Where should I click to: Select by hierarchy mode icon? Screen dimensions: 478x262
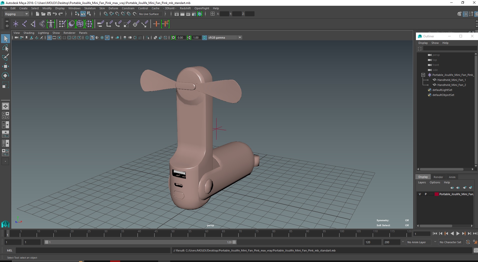[77, 14]
